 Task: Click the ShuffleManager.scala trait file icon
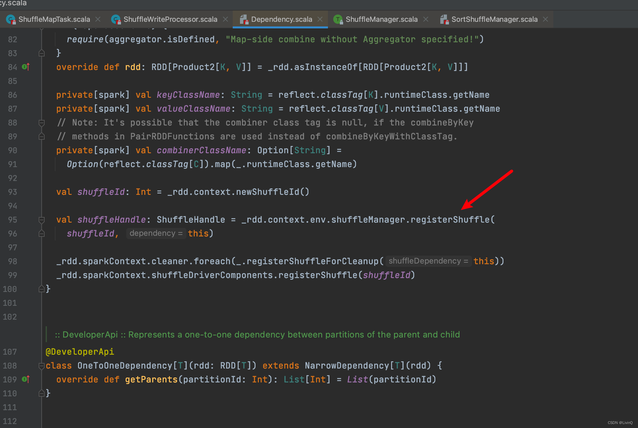(x=338, y=19)
